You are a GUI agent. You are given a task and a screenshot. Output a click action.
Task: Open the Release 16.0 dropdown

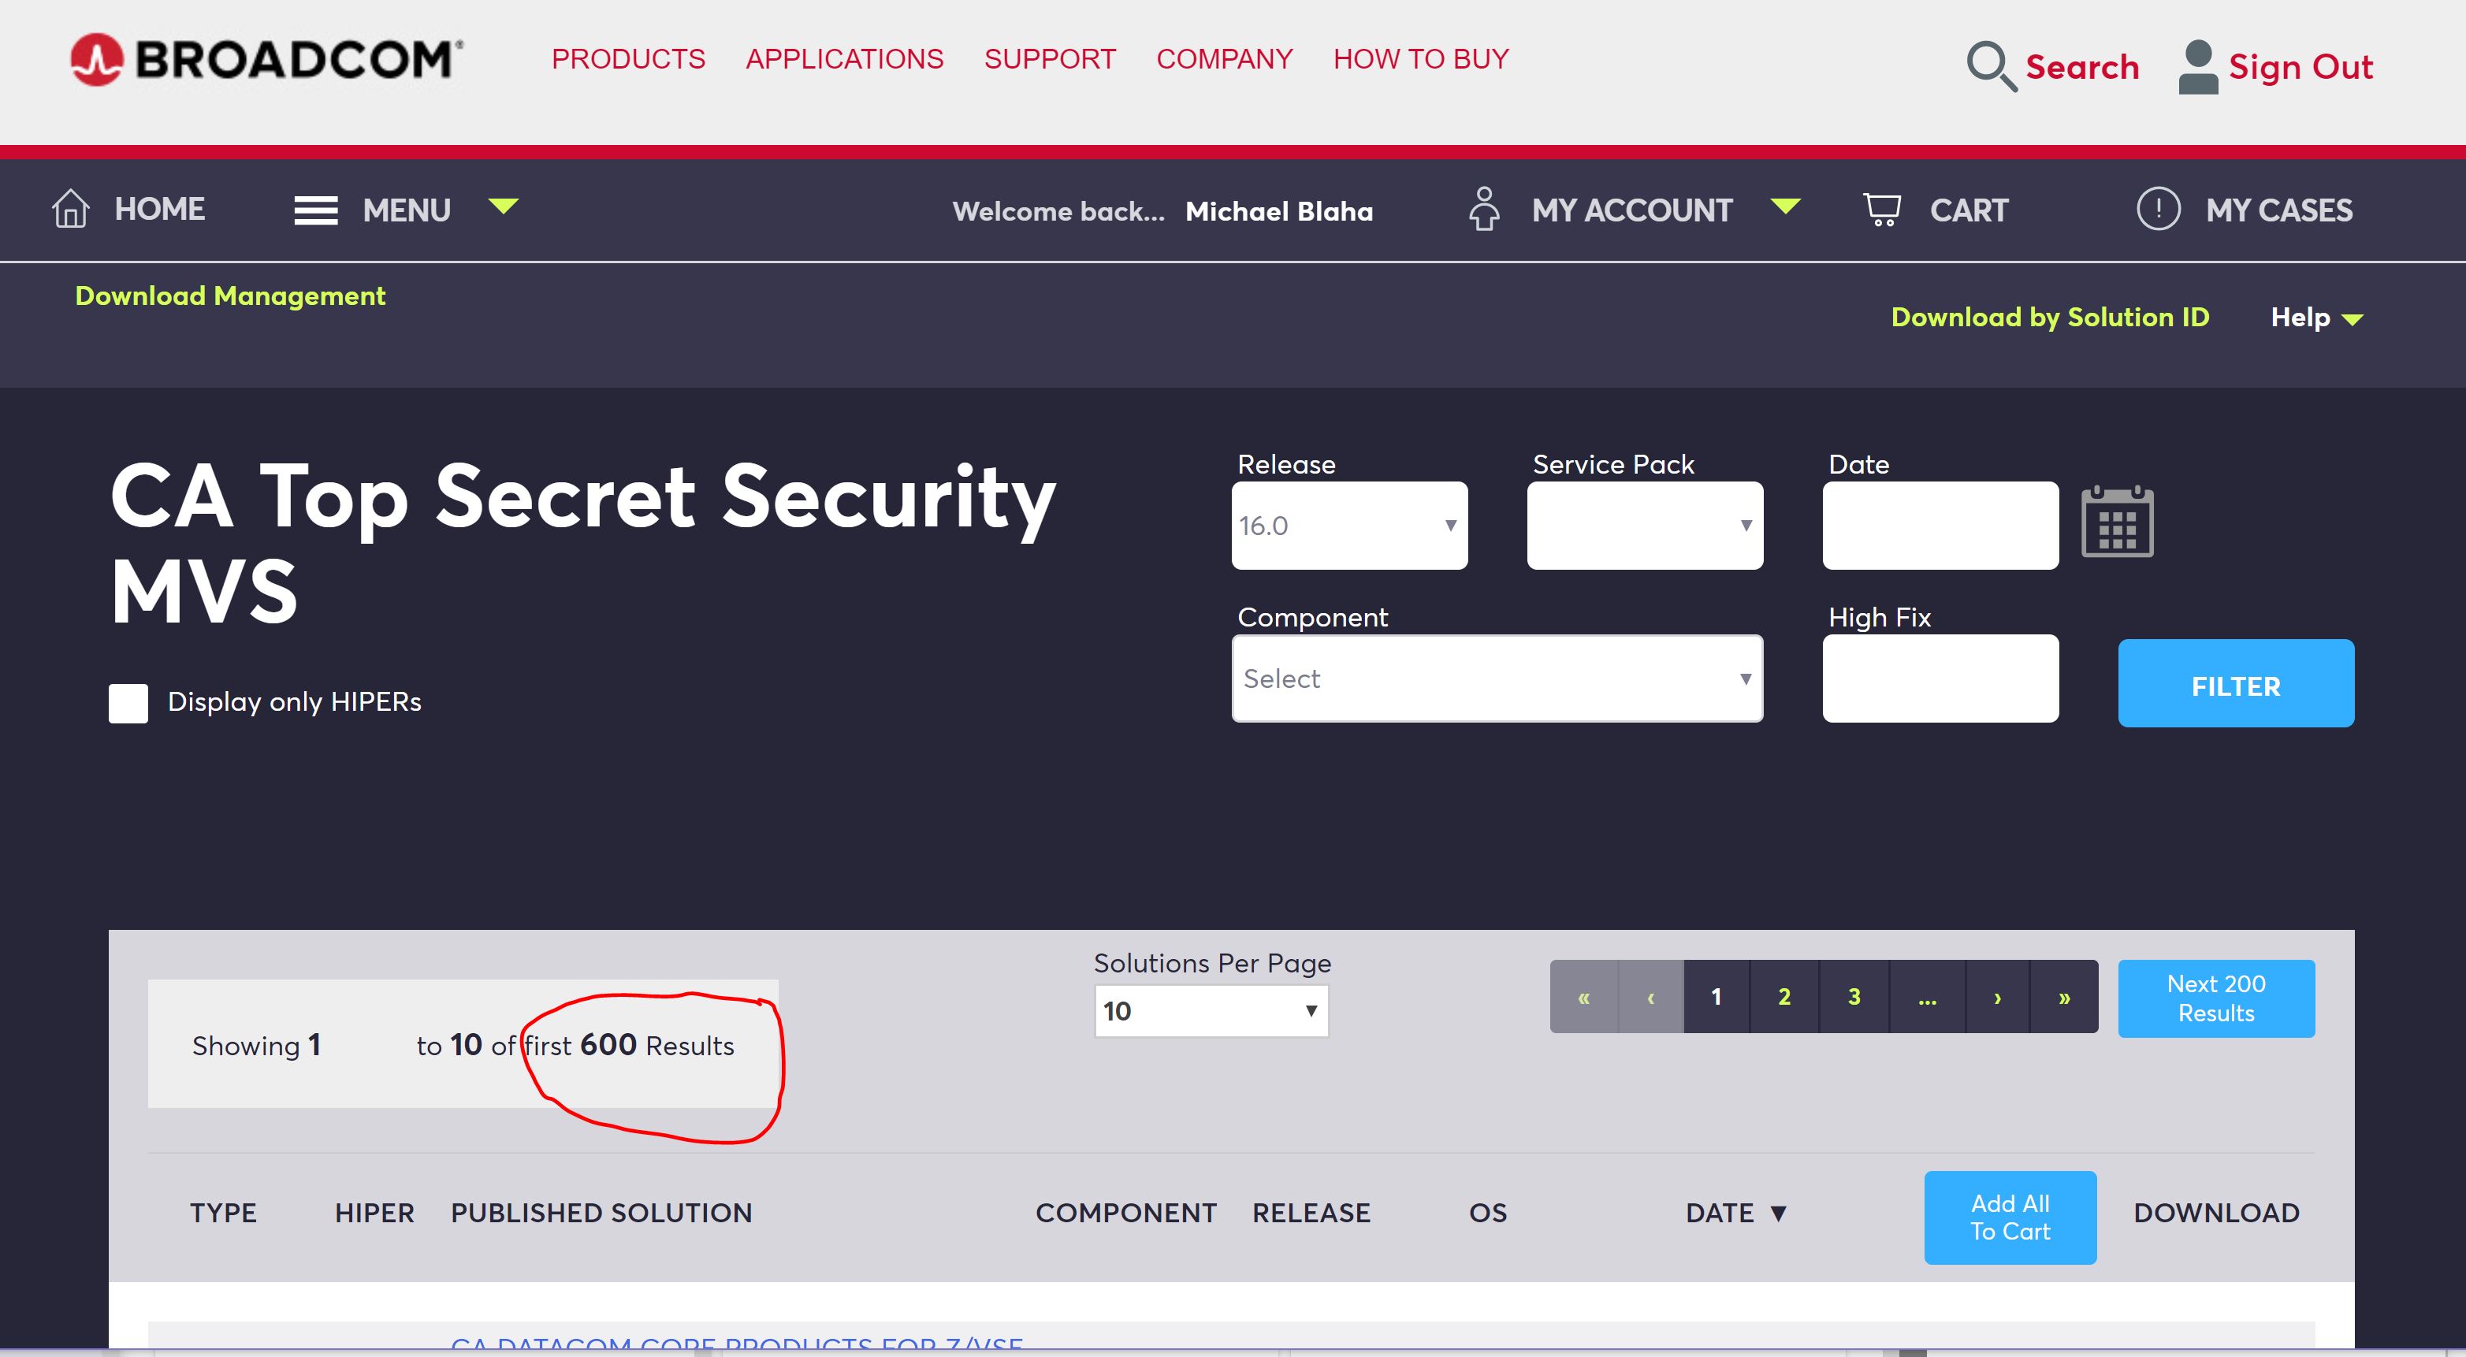pos(1348,526)
